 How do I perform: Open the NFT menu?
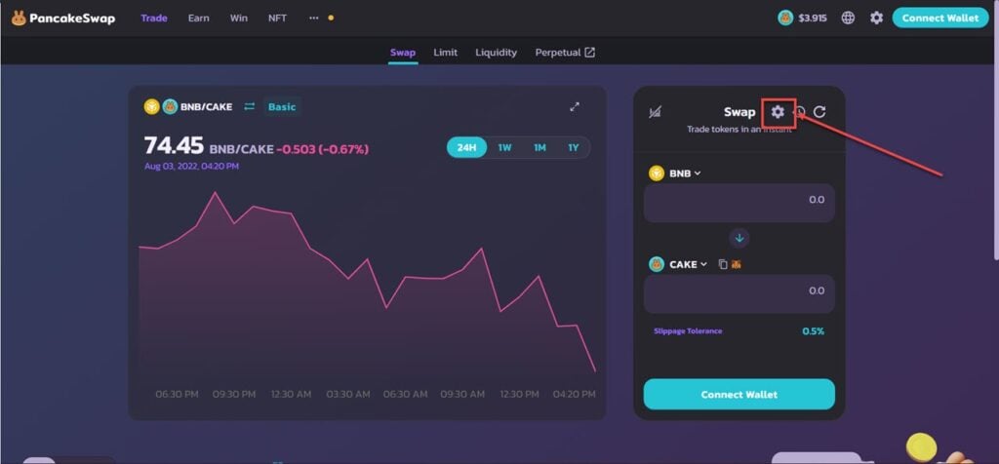coord(277,18)
